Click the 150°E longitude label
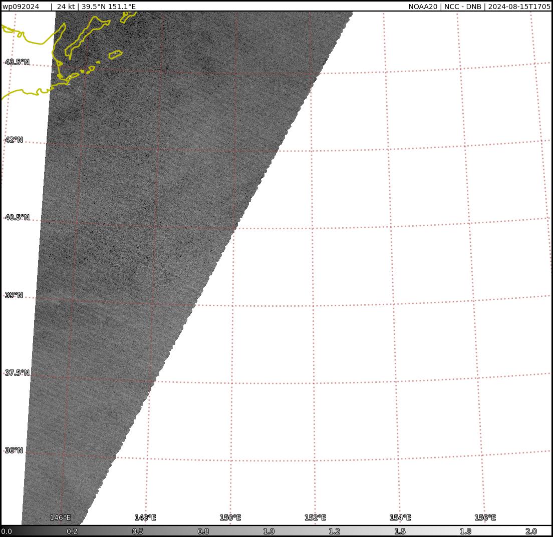Image resolution: width=553 pixels, height=537 pixels. coord(230,517)
